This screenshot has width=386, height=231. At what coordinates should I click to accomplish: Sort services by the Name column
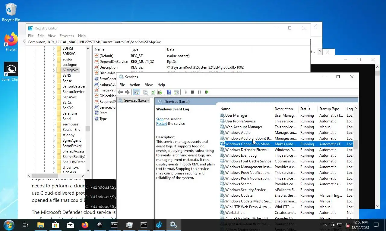point(246,109)
